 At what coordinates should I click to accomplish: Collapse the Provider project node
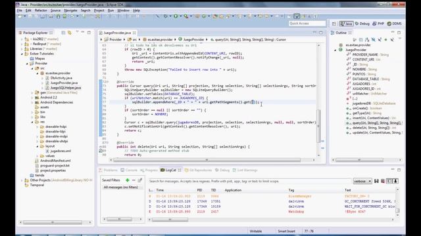[x=27, y=64]
